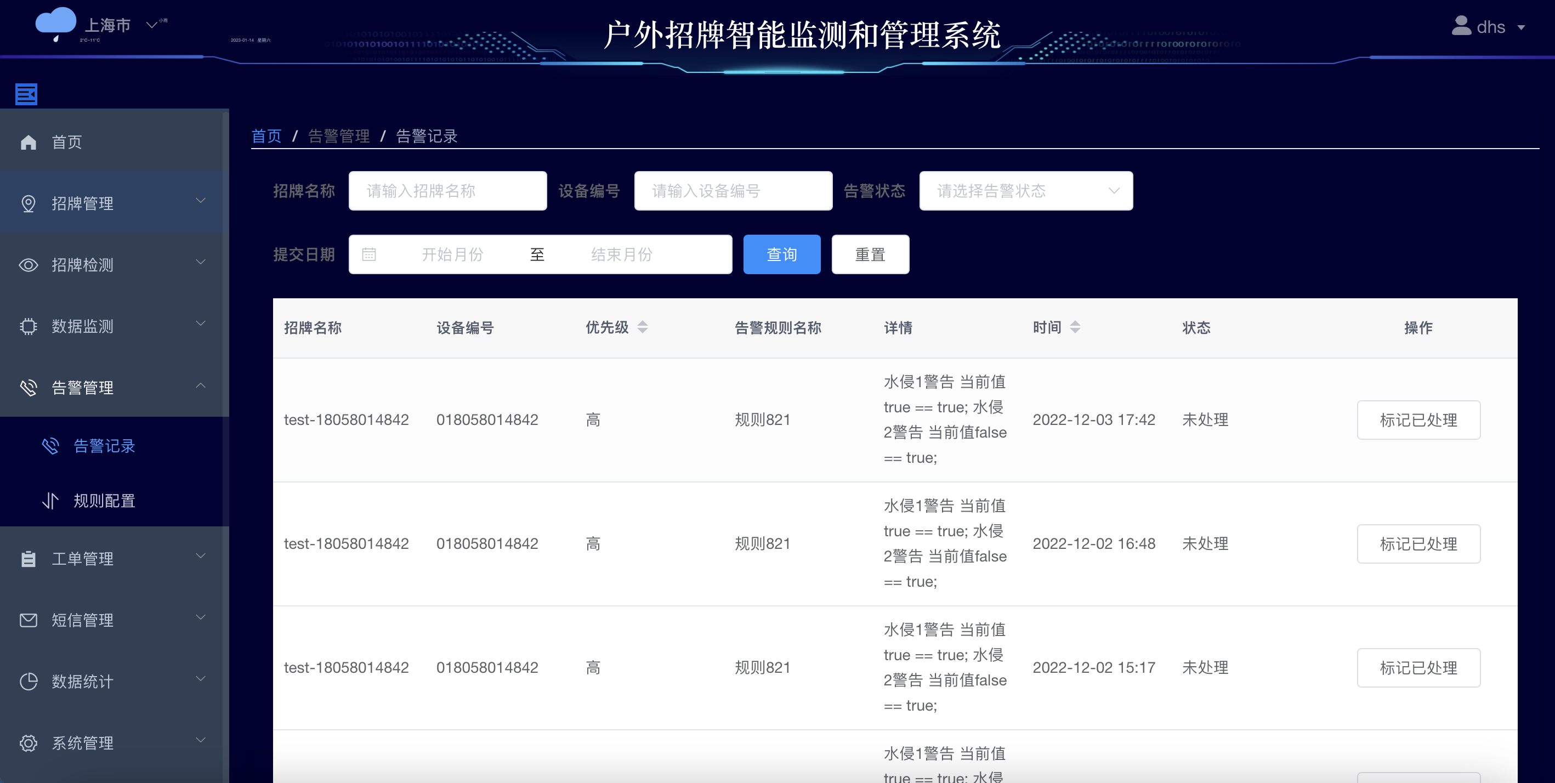Click the user avatar icon

coord(1461,26)
